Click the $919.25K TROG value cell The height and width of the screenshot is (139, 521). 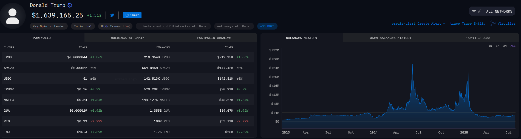[225, 57]
